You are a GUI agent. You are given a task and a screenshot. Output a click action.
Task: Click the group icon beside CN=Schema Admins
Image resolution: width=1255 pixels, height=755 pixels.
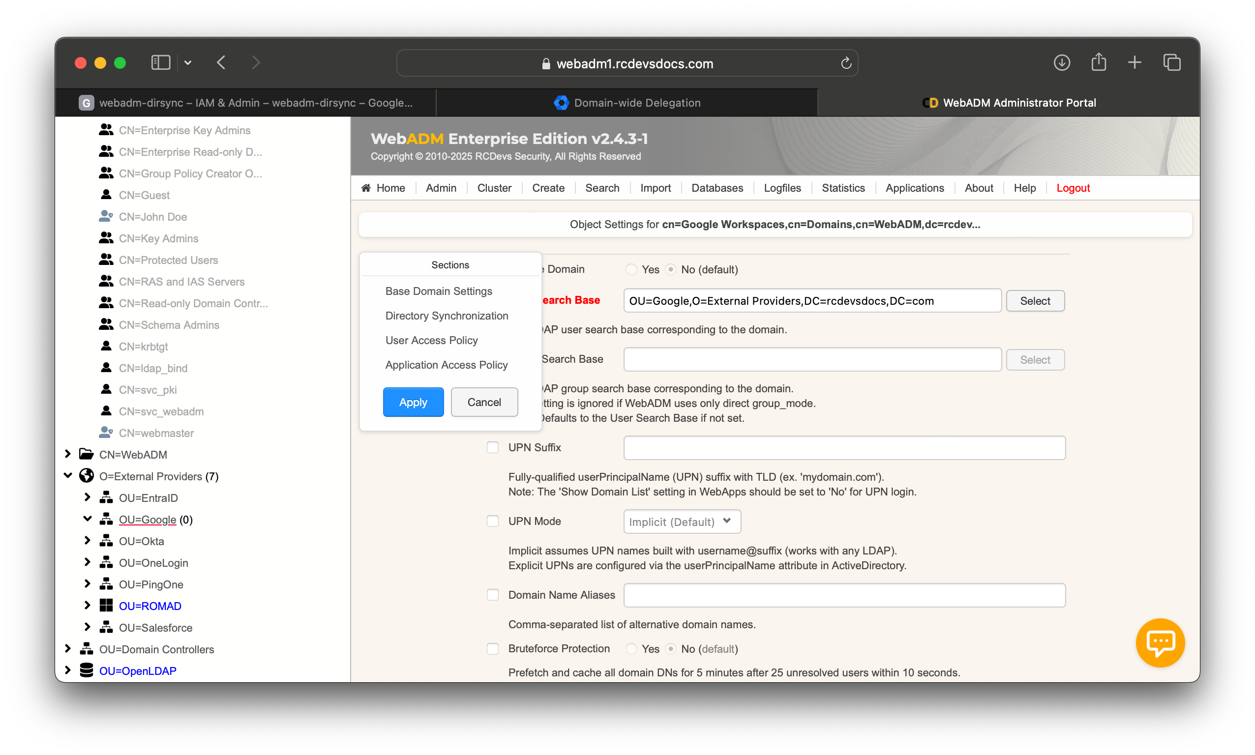106,324
